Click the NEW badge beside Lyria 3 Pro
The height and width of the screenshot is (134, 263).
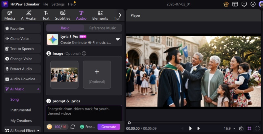tap(83, 37)
